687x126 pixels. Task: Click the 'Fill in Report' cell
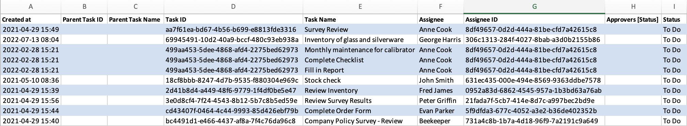point(360,70)
